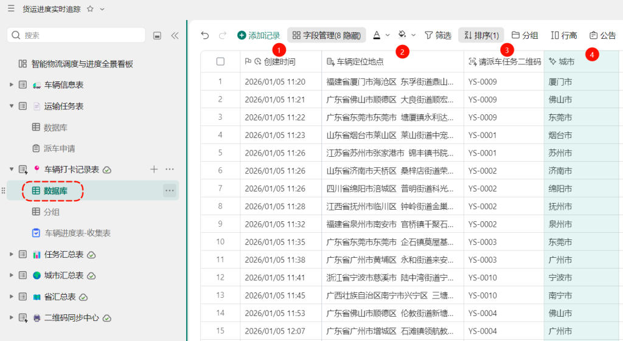Open more options for 车辆打卡记录表

[x=170, y=170]
